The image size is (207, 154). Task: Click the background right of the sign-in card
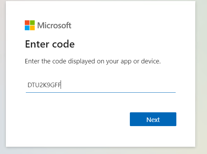point(201,76)
